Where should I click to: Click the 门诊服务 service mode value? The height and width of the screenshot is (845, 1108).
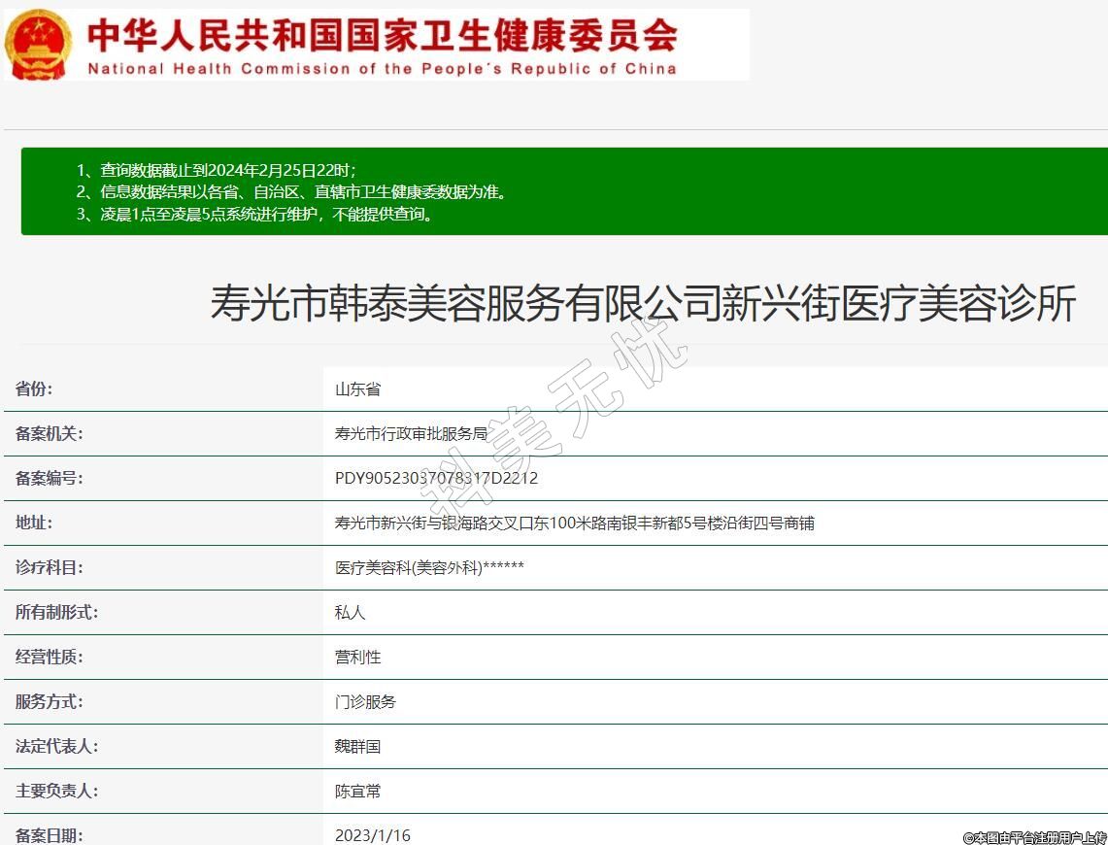coord(365,702)
